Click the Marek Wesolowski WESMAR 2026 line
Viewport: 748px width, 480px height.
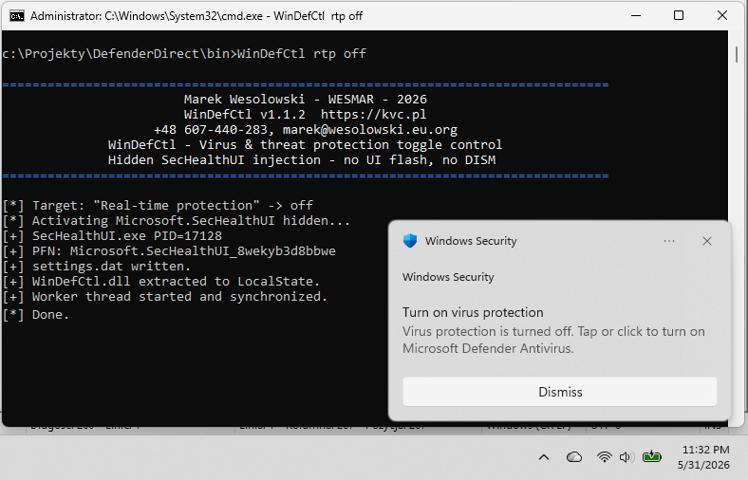[x=306, y=100]
